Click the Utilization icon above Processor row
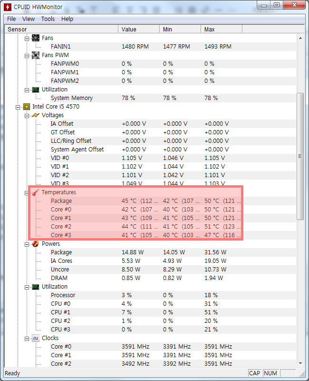 (36, 287)
